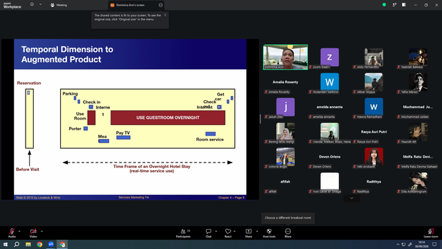Open the Chat panel
This screenshot has height=249, width=442.
point(209,233)
